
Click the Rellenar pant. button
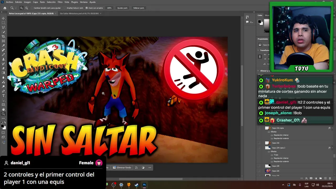139,8
